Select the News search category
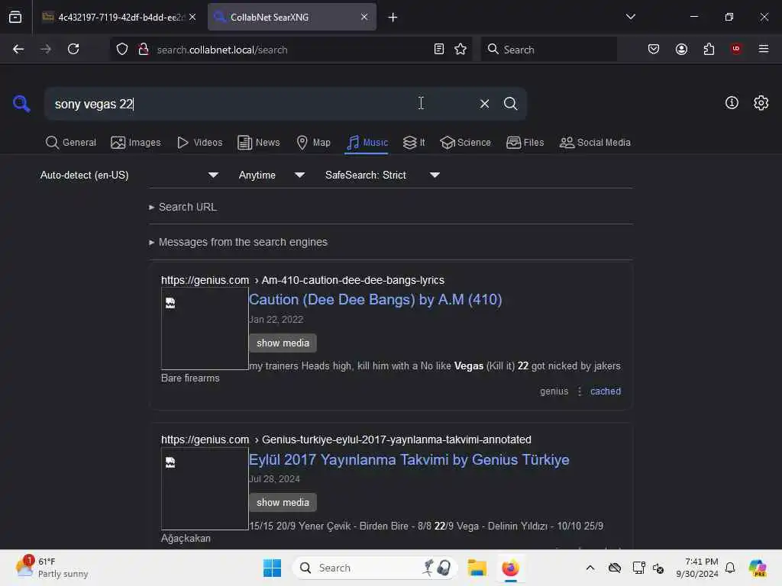Screen dimensions: 782x586 [259, 143]
